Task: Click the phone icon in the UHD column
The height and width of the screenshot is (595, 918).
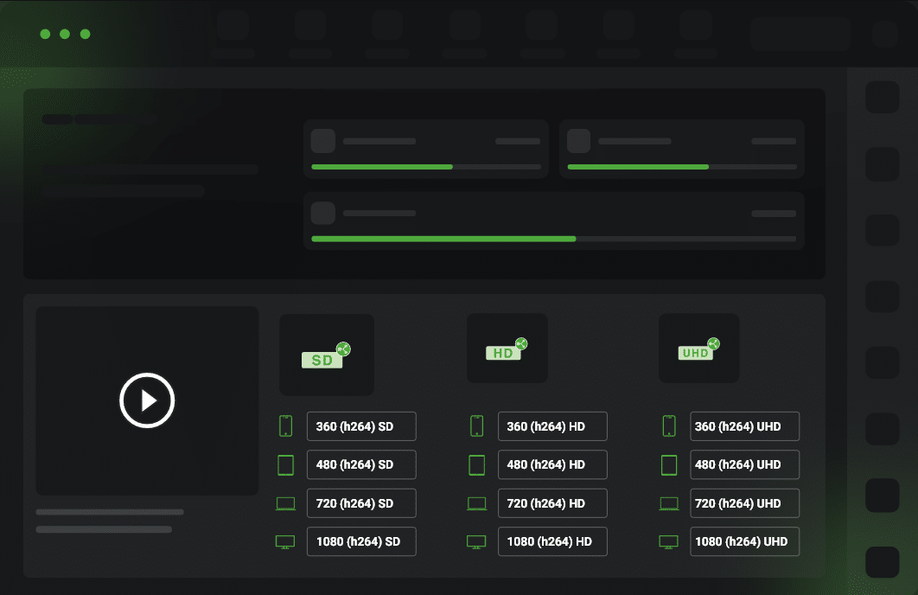Action: (668, 425)
